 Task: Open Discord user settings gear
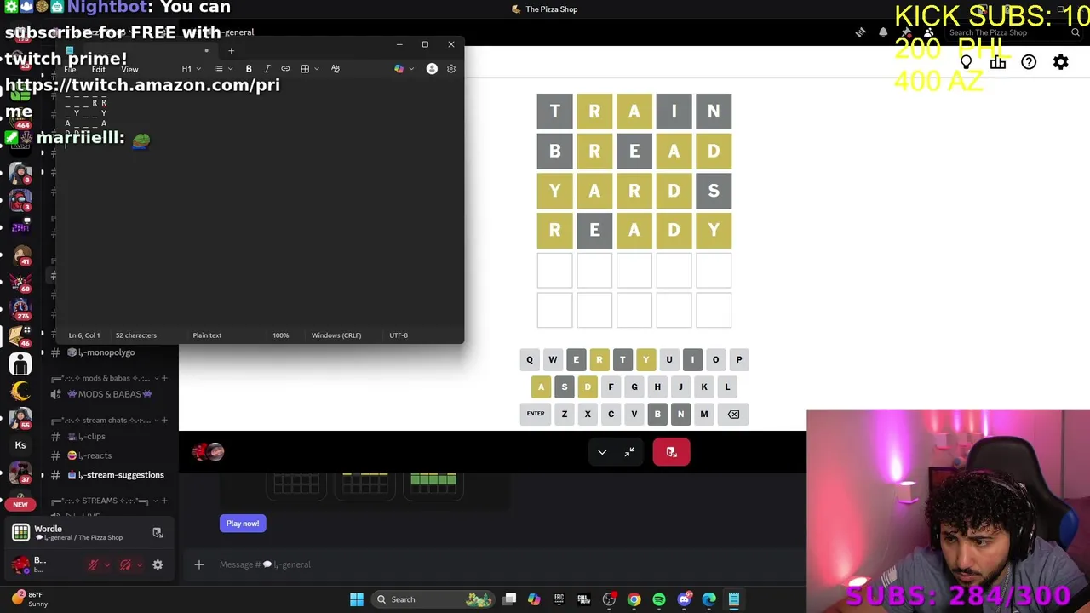tap(158, 564)
